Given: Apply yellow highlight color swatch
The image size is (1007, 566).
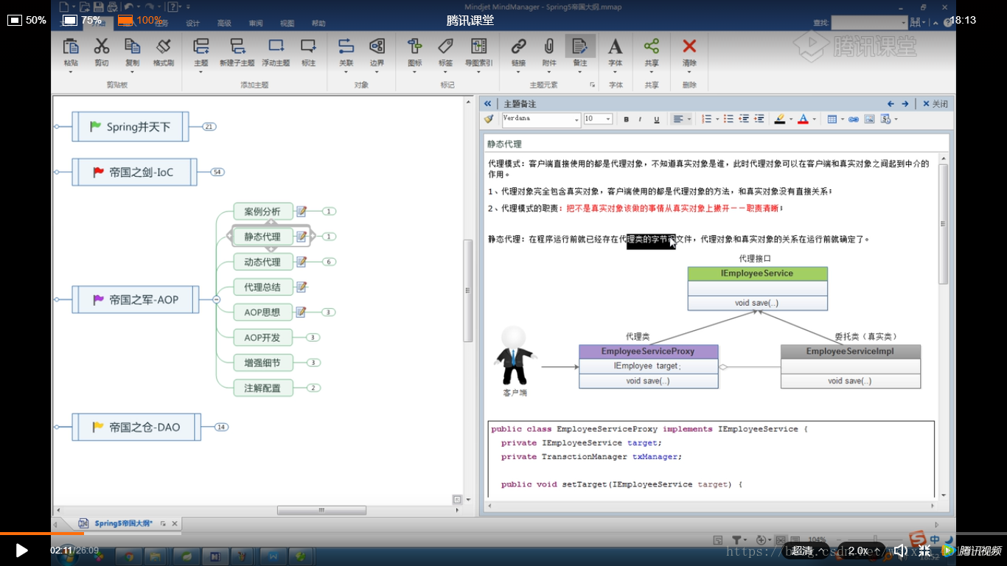Looking at the screenshot, I should pos(780,119).
